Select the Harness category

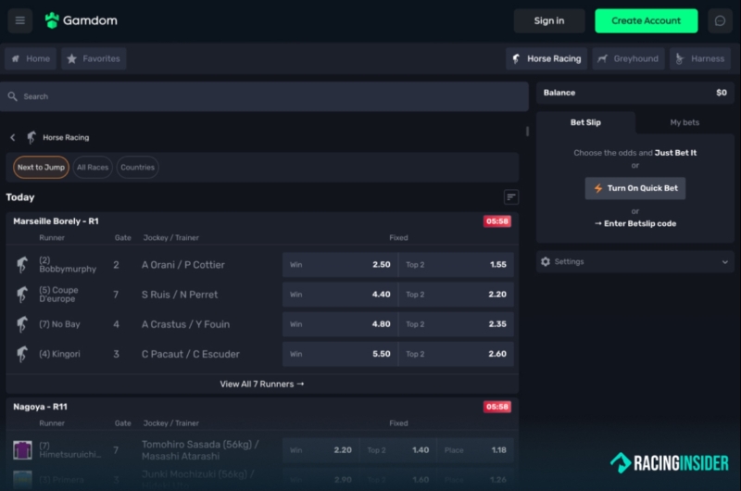click(x=700, y=58)
